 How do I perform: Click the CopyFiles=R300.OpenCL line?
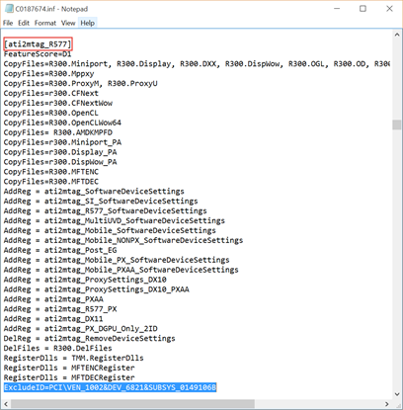(x=51, y=113)
